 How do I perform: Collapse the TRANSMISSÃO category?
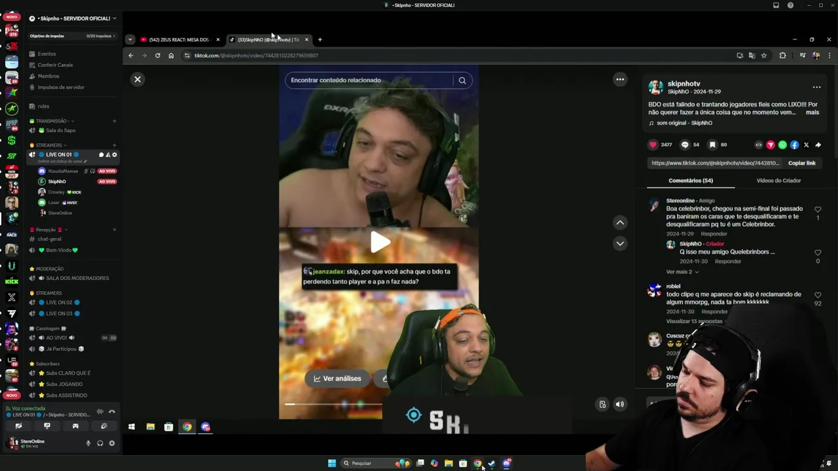[52, 121]
